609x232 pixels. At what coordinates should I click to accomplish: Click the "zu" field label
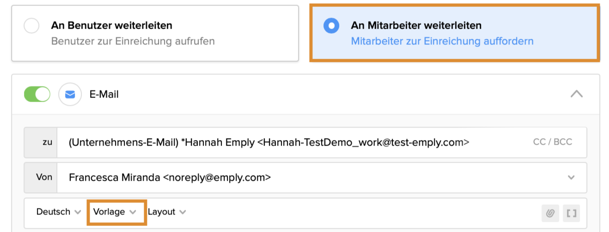(47, 142)
